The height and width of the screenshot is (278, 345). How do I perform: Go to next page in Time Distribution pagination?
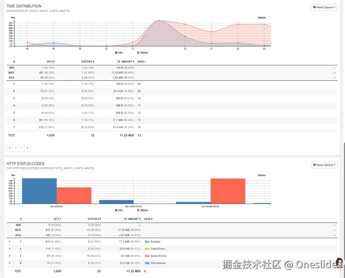point(22,148)
